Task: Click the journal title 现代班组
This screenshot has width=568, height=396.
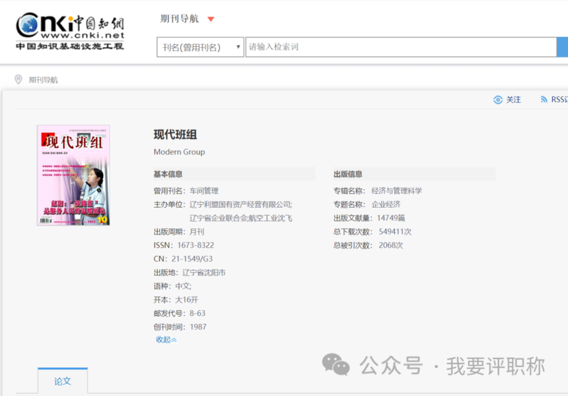Action: (x=175, y=135)
